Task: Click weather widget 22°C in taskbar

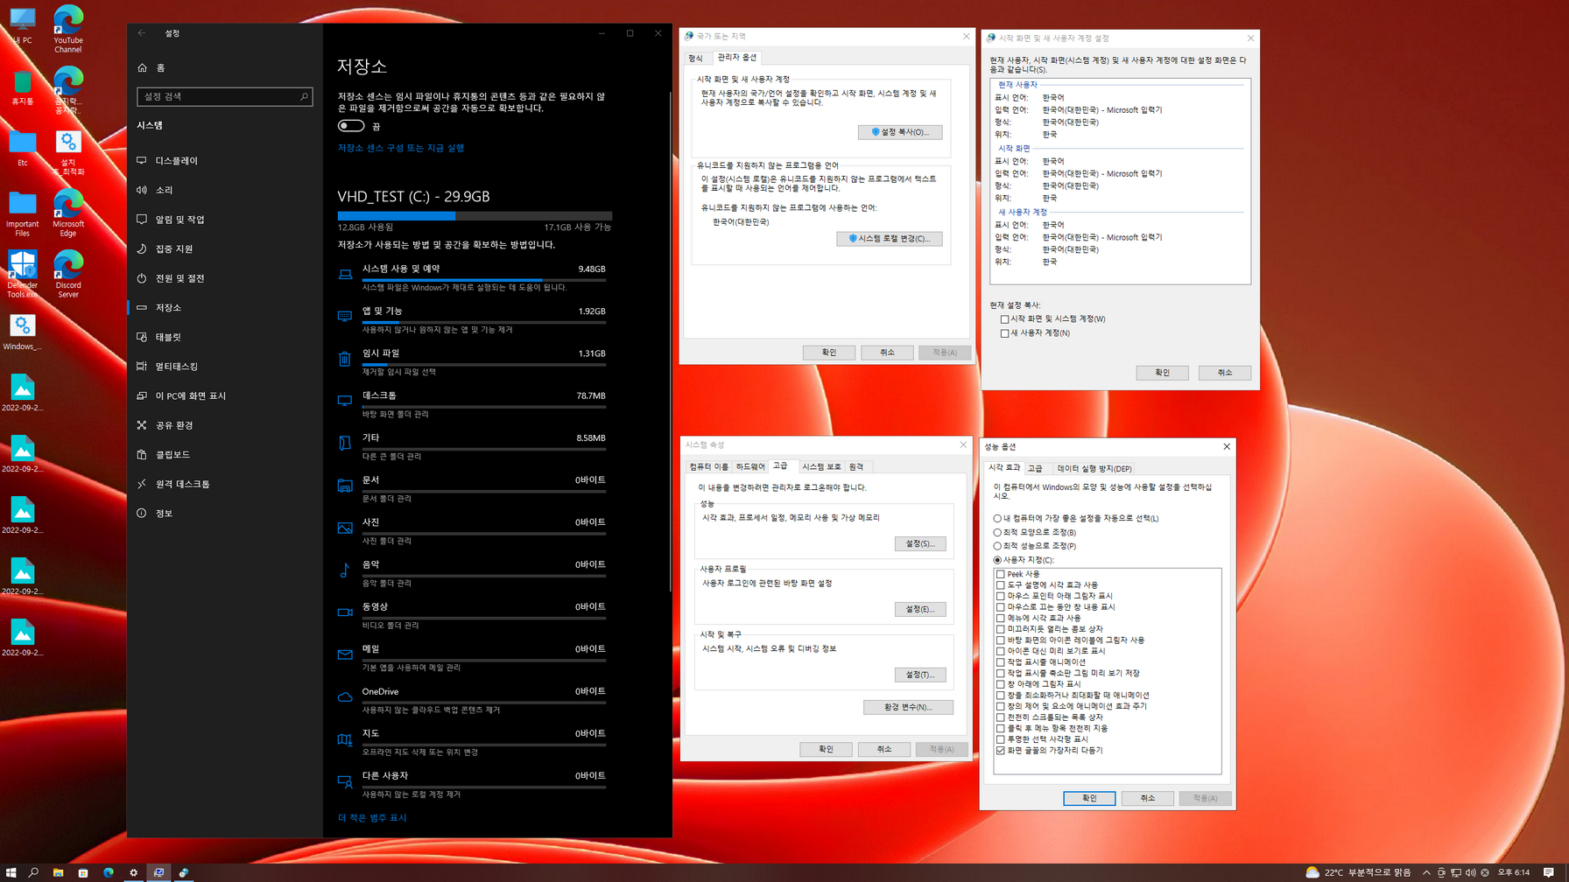Action: pos(1358,872)
